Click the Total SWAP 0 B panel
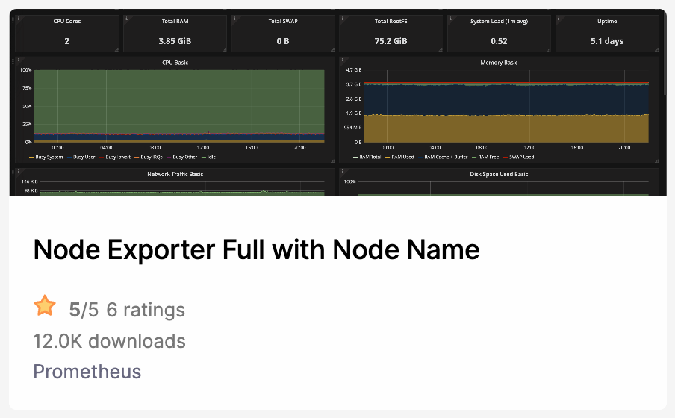Viewport: 675px width, 418px height. pos(283,34)
